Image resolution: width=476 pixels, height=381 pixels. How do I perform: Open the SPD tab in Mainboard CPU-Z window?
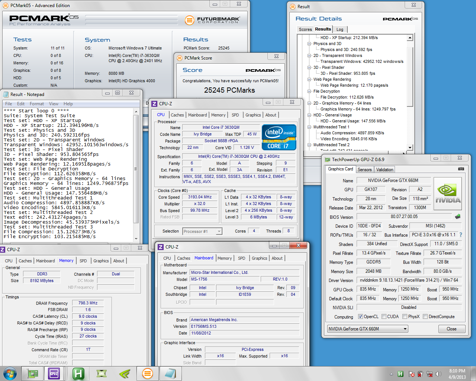pos(242,258)
